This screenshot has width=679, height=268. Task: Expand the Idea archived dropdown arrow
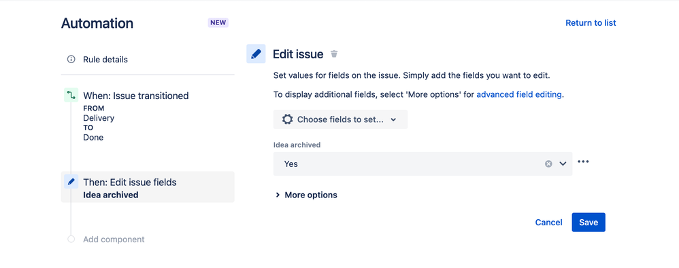563,164
